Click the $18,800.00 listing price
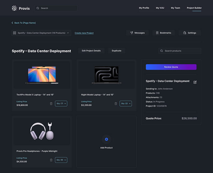The image size is (213, 173). click(22, 105)
